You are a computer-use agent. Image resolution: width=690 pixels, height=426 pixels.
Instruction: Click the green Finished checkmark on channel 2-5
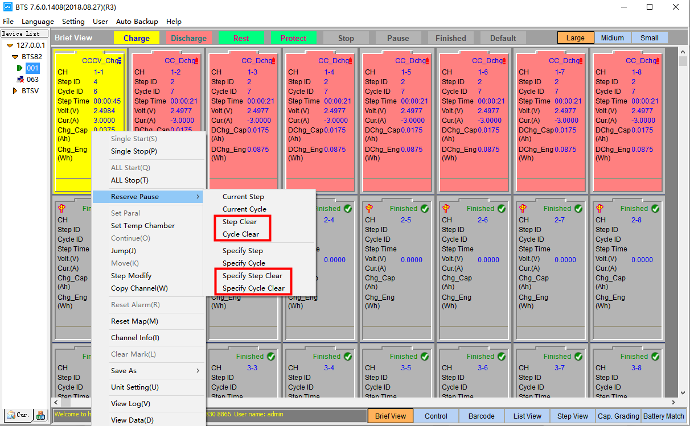coord(425,209)
